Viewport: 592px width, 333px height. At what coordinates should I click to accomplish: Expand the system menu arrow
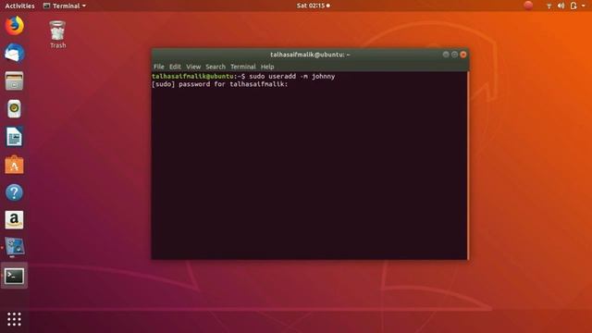coord(584,6)
